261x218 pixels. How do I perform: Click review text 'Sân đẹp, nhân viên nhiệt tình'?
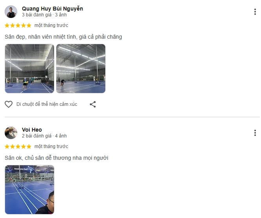pyautogui.click(x=41, y=37)
